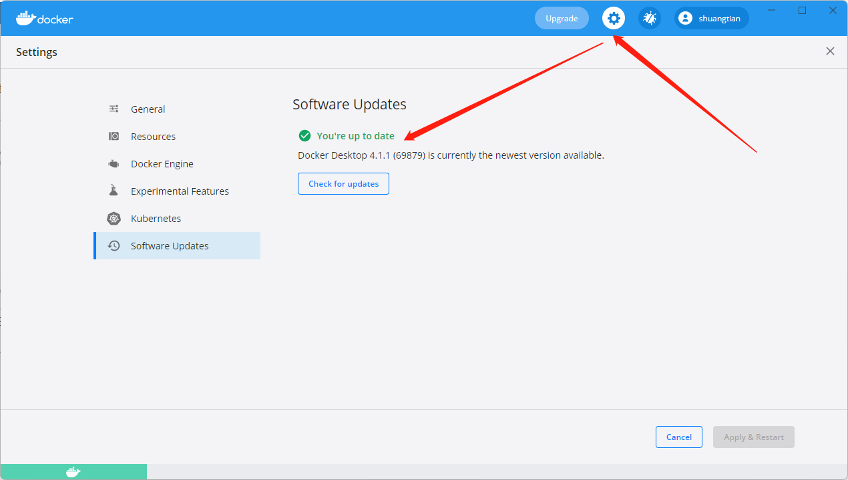The image size is (848, 480).
Task: Click the Cancel button
Action: (678, 437)
